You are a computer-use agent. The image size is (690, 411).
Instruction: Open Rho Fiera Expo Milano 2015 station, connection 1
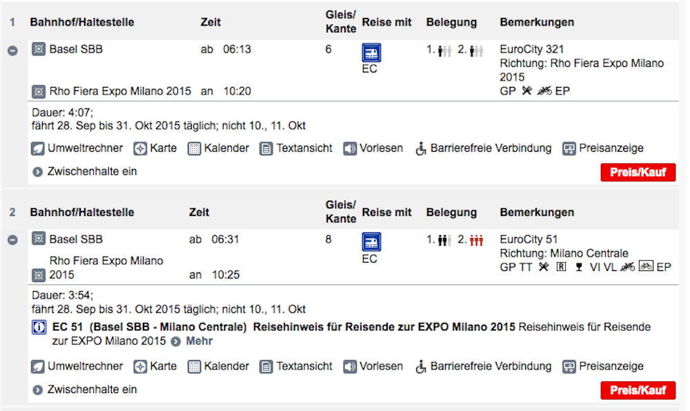click(120, 92)
